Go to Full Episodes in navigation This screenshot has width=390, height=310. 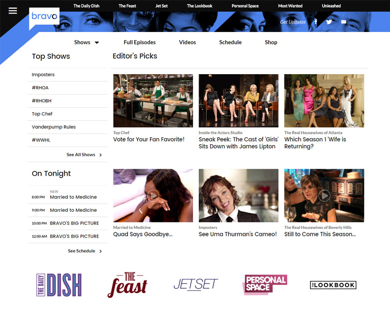point(139,43)
